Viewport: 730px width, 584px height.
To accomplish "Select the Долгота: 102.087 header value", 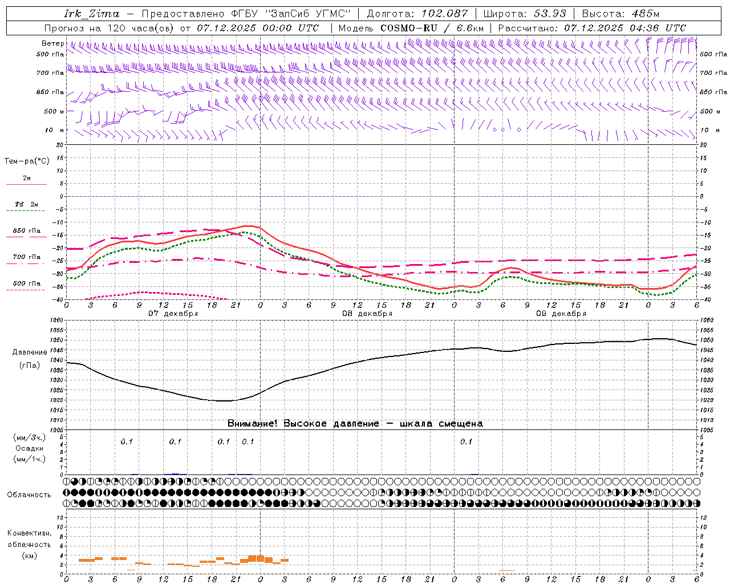I will (417, 14).
